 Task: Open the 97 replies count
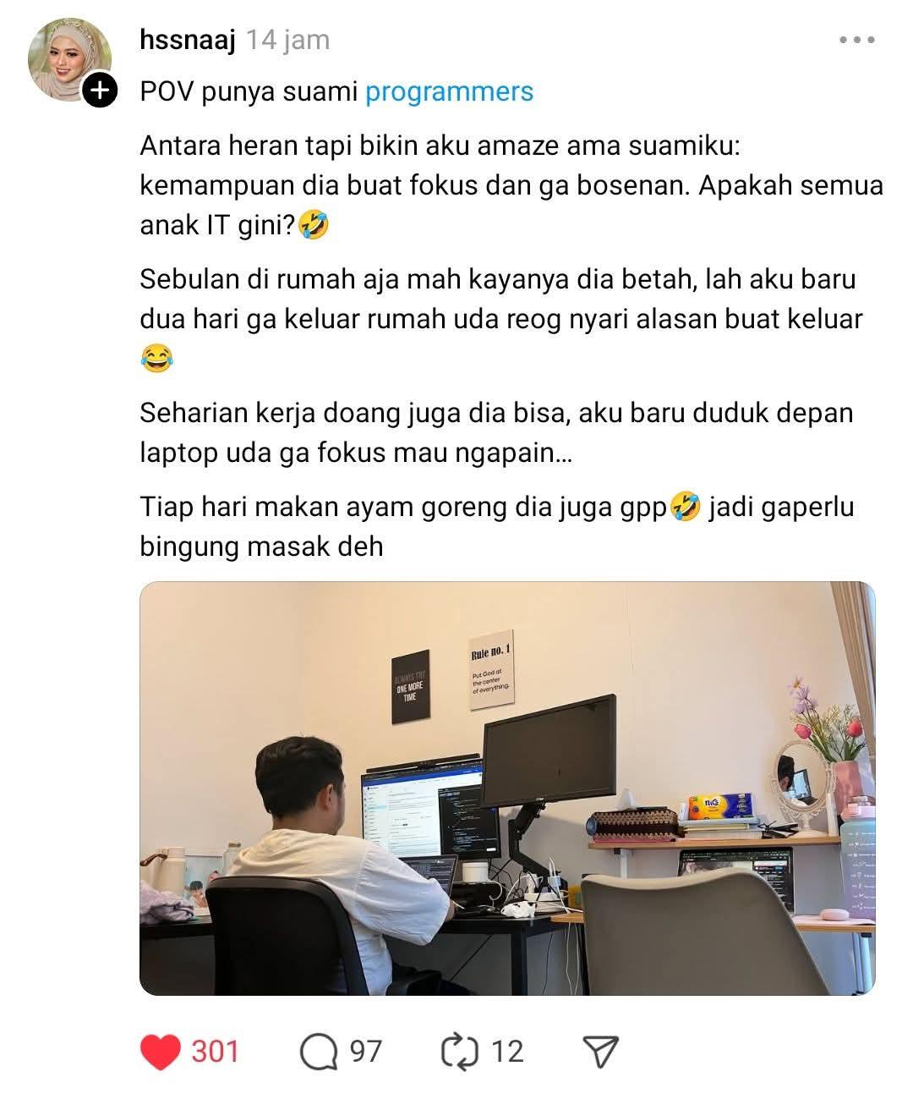(365, 1052)
